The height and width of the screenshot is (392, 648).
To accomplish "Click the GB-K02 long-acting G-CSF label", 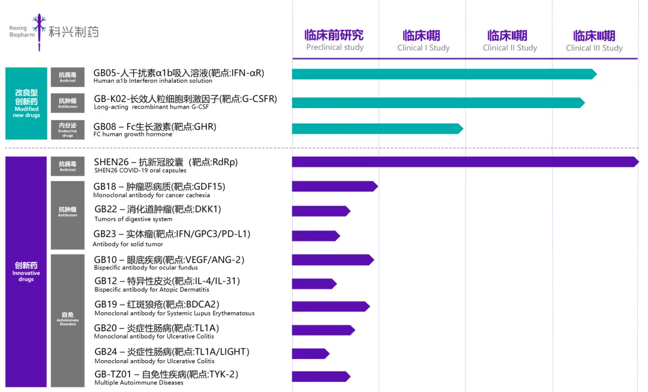I will [x=185, y=102].
